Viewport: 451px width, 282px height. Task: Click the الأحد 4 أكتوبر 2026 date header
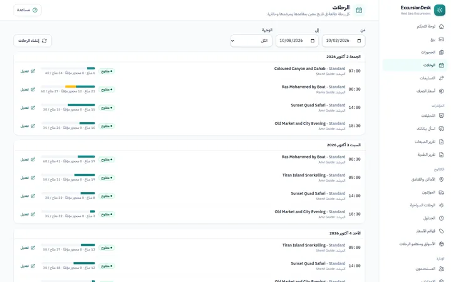(x=345, y=233)
